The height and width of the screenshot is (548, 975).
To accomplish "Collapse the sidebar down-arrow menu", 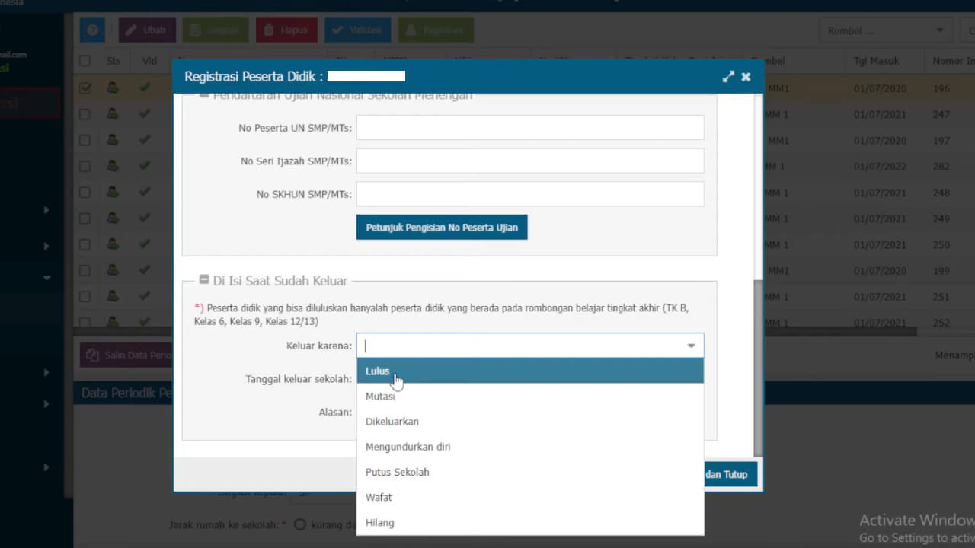I will (46, 279).
